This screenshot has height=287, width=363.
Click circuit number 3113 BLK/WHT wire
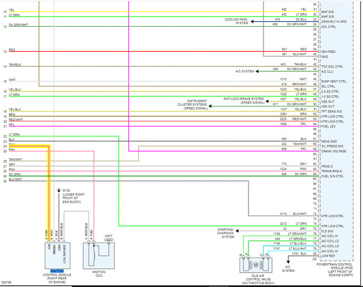(283, 214)
